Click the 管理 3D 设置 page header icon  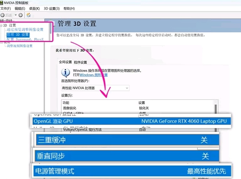pos(52,24)
